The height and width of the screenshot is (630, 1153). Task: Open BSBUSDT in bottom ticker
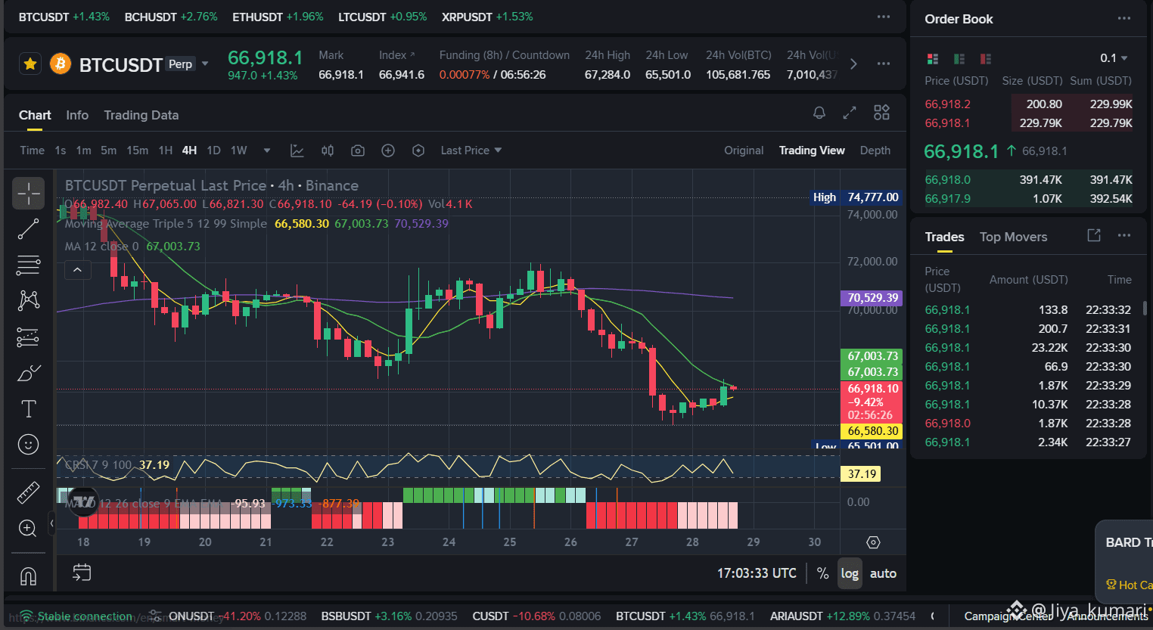point(390,616)
